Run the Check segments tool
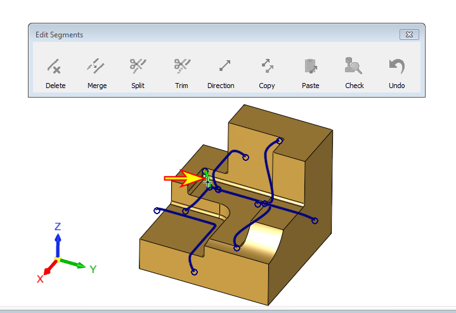This screenshot has width=456, height=313. 354,72
